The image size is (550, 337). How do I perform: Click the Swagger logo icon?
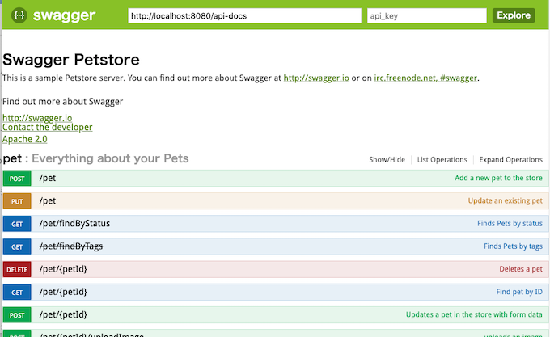tap(19, 15)
